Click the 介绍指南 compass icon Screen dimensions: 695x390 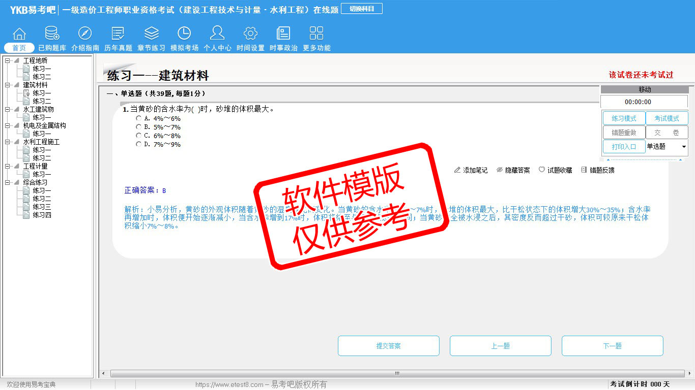(x=85, y=34)
